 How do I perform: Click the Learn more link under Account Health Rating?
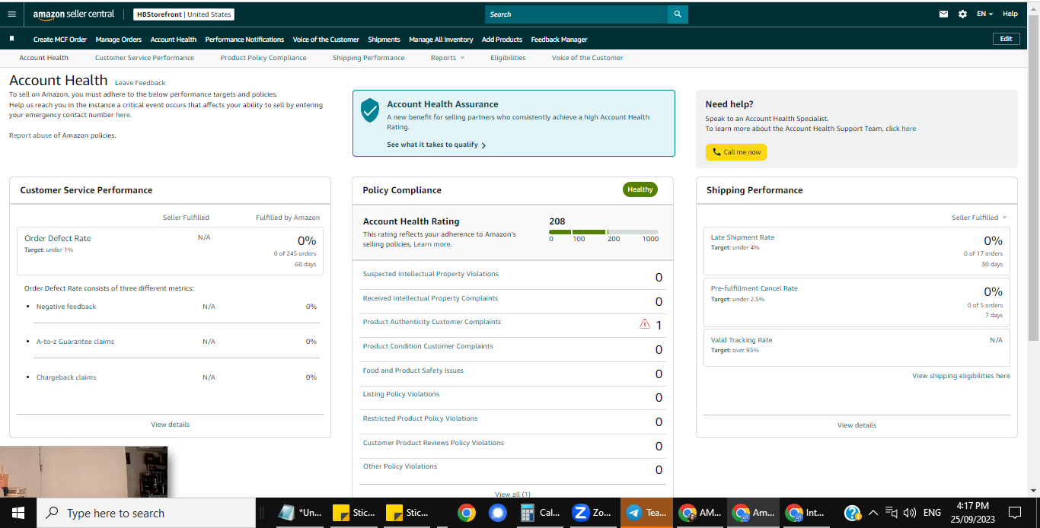[x=432, y=244]
